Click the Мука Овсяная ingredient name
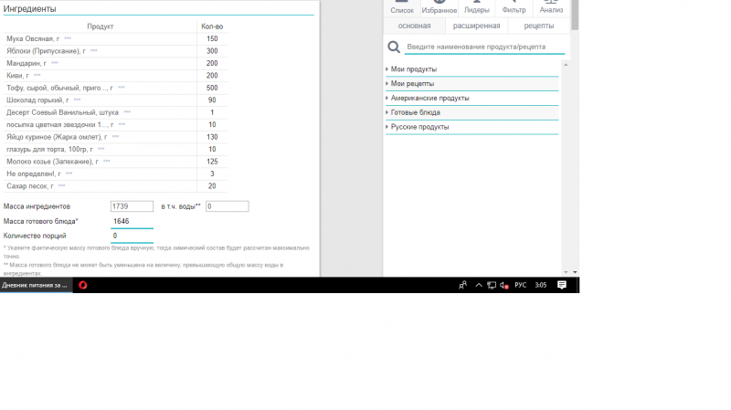 click(30, 39)
